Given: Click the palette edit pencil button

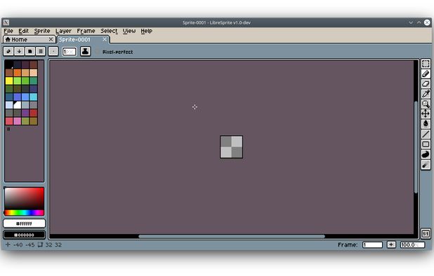Looking at the screenshot, I should point(8,51).
